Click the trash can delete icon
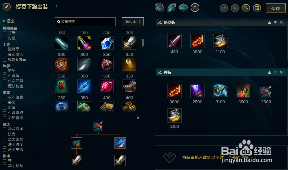 point(257,8)
